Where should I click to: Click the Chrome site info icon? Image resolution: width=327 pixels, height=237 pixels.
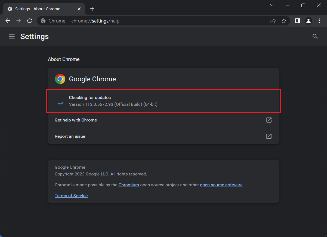point(43,21)
